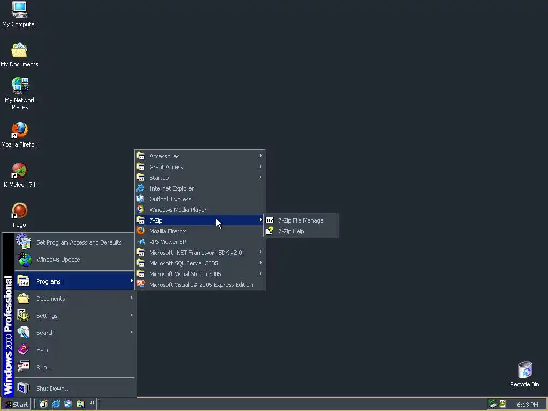Select K-Meleon 74 desktop shortcut
Viewport: 548px width, 411px height.
pyautogui.click(x=20, y=175)
